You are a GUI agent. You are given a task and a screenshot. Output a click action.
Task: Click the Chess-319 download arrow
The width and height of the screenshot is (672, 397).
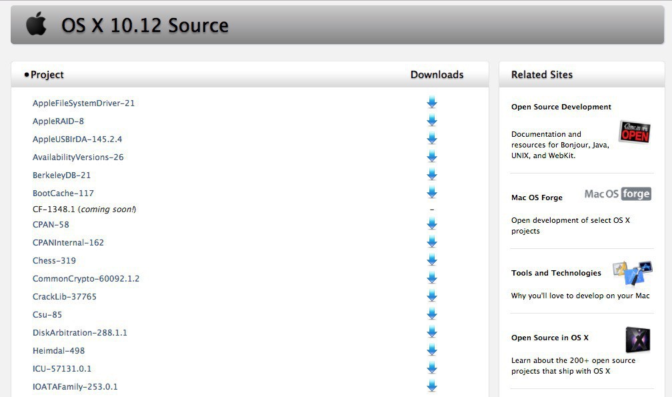point(432,260)
